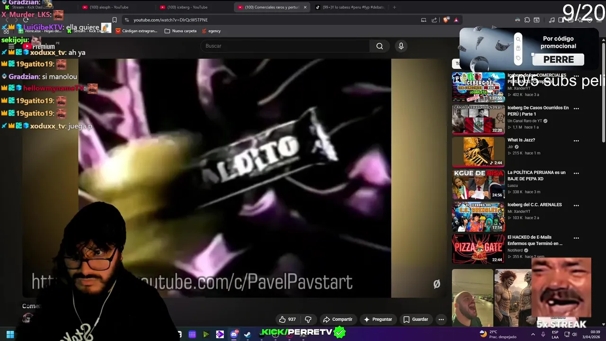Click channel name 'NotiNerd'
Viewport: 606px width, 341px height.
click(515, 250)
